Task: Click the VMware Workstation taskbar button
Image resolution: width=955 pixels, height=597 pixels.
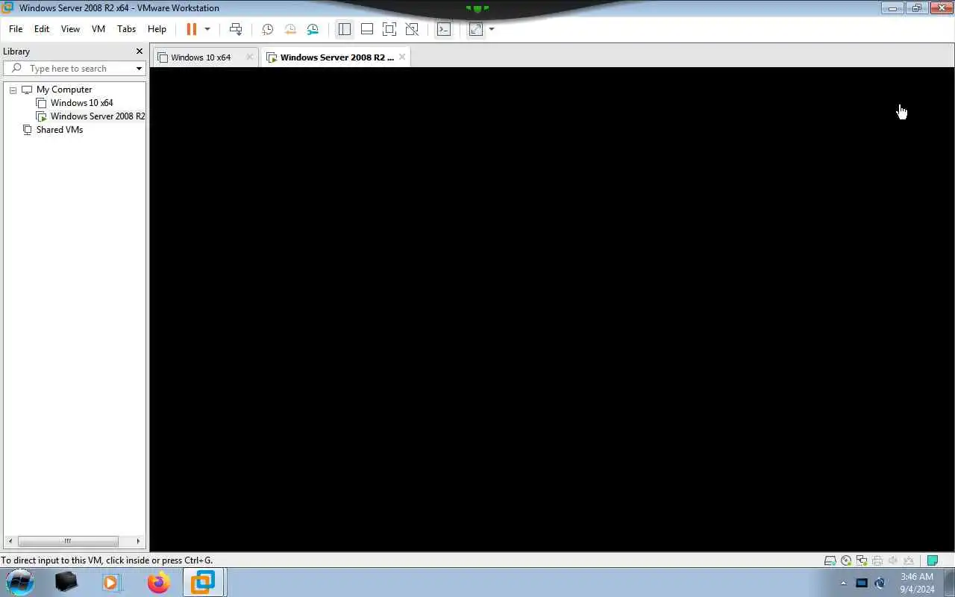Action: click(x=204, y=582)
